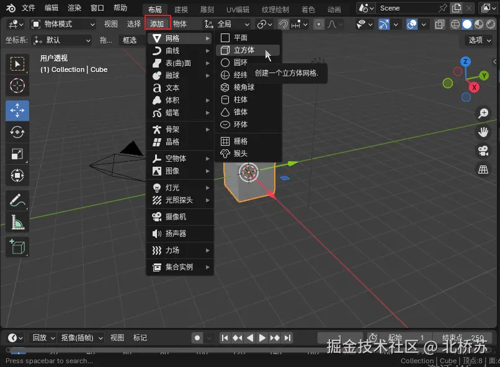
Task: Jump to first frame
Action: 225,338
